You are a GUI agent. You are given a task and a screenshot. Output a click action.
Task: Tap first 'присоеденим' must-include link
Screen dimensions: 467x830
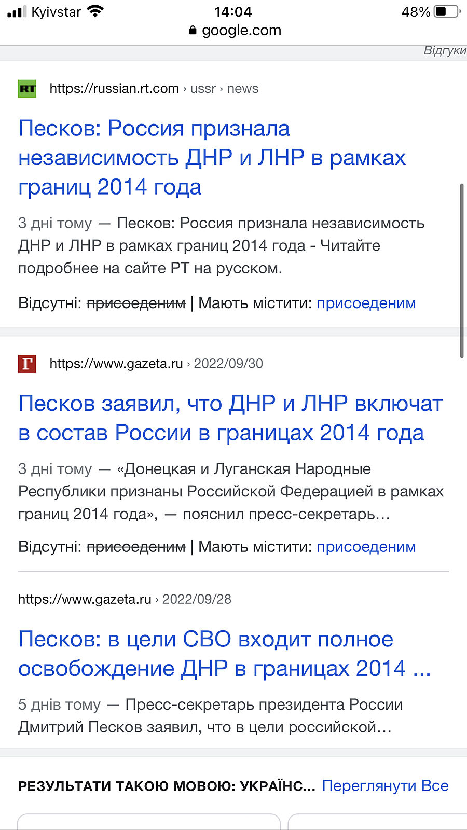point(366,303)
